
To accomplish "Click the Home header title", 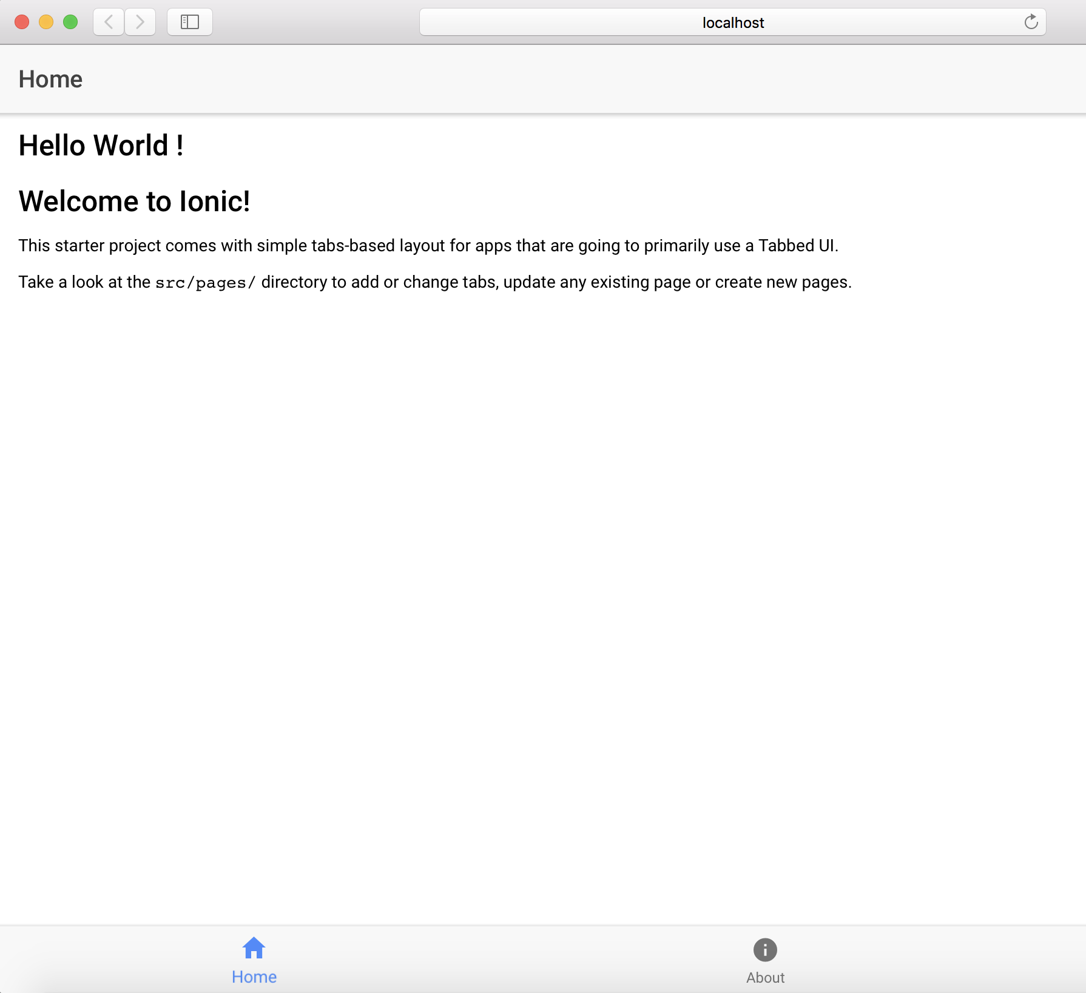I will 50,79.
